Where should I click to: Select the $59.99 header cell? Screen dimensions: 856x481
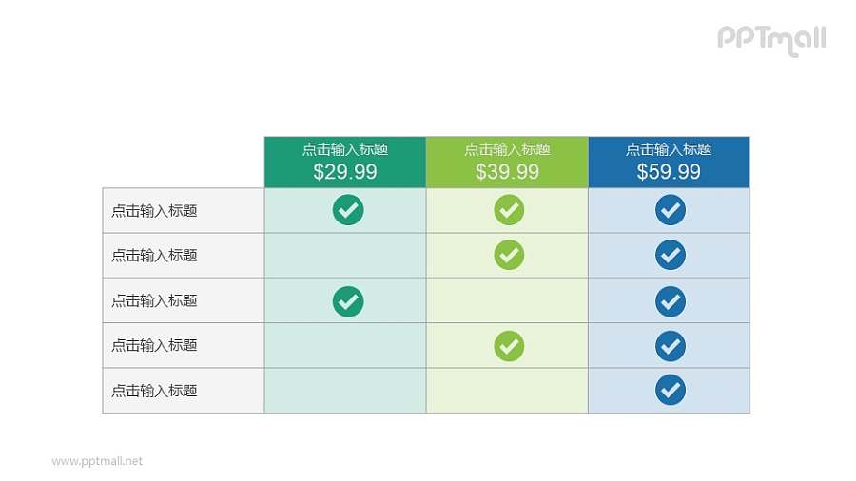point(669,162)
